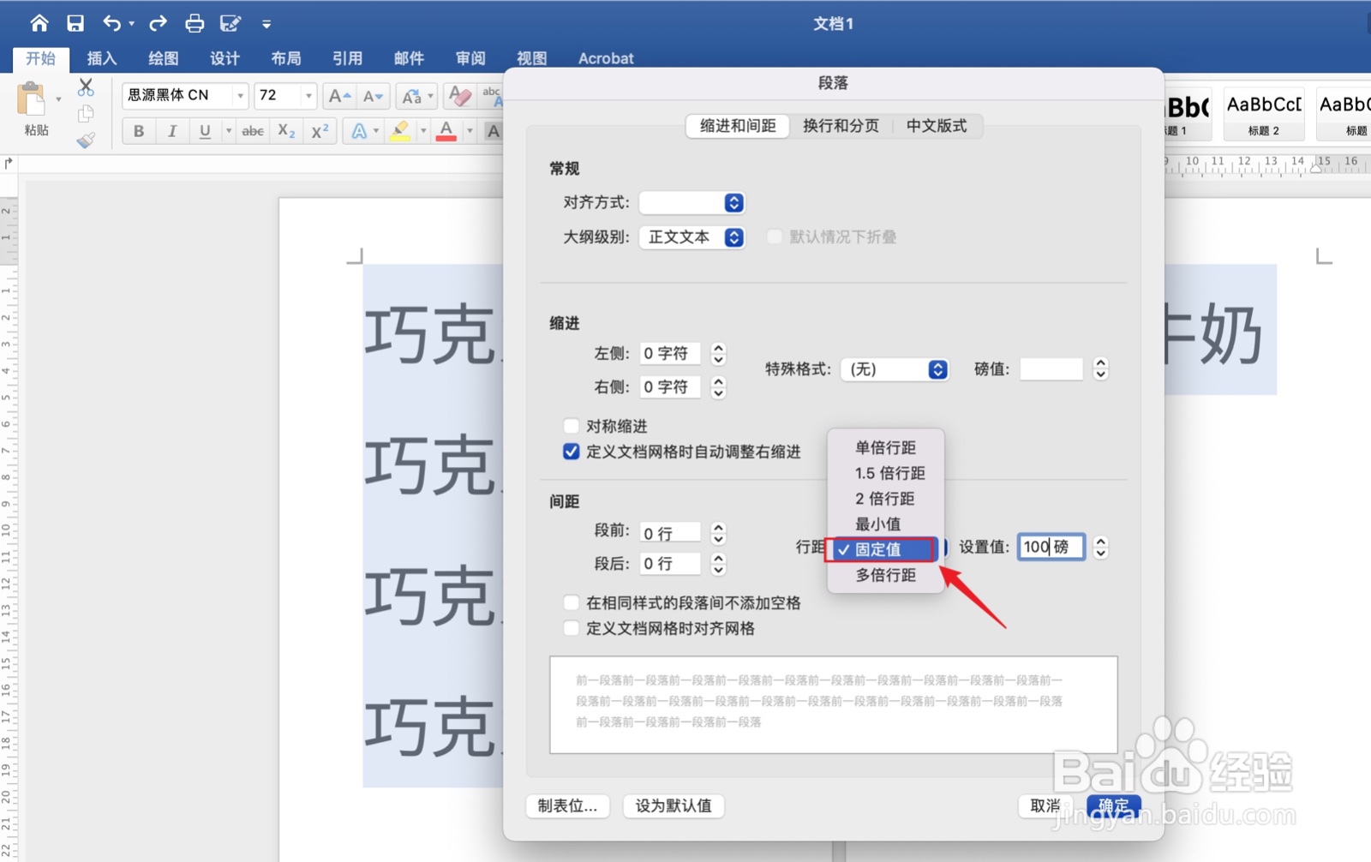Open the 插入 ribbon tab
Screen dimensions: 1371x862
pos(101,57)
